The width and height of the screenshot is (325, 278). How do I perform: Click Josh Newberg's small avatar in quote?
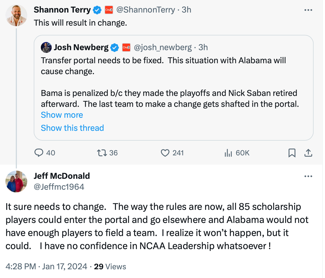point(46,47)
